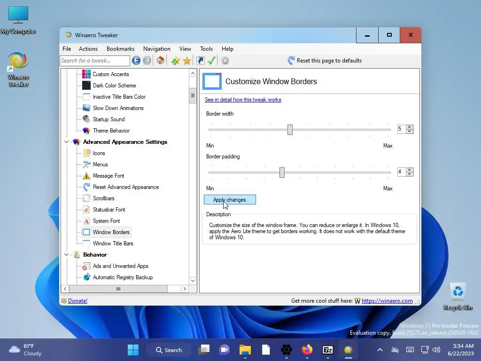Screen dimensions: 481x361
Task: Click the export shortcut arrow toolbar icon
Action: click(x=200, y=61)
